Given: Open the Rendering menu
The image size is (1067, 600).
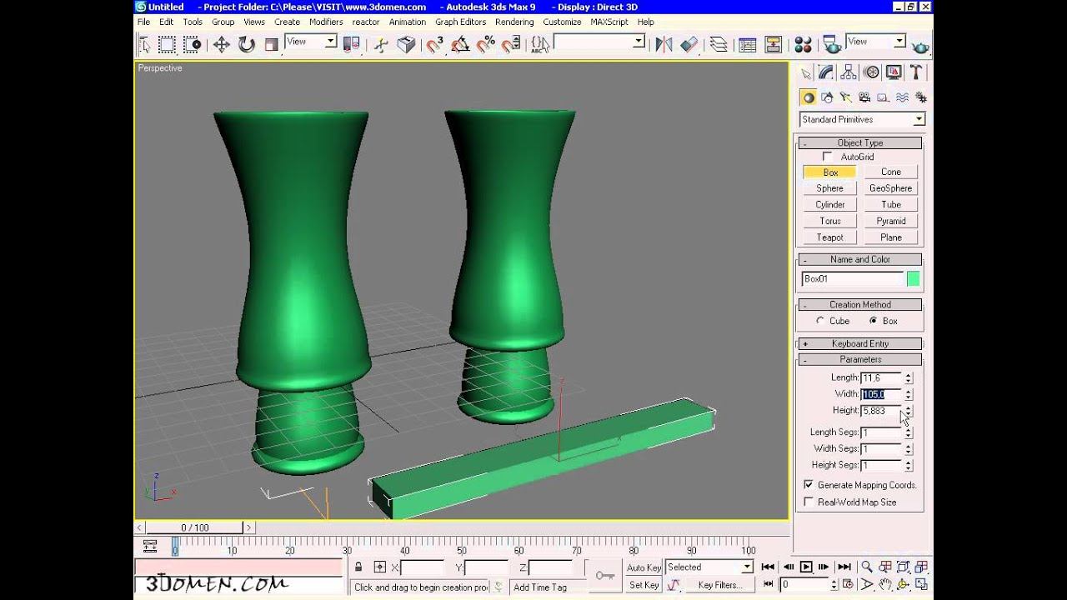Looking at the screenshot, I should [514, 22].
